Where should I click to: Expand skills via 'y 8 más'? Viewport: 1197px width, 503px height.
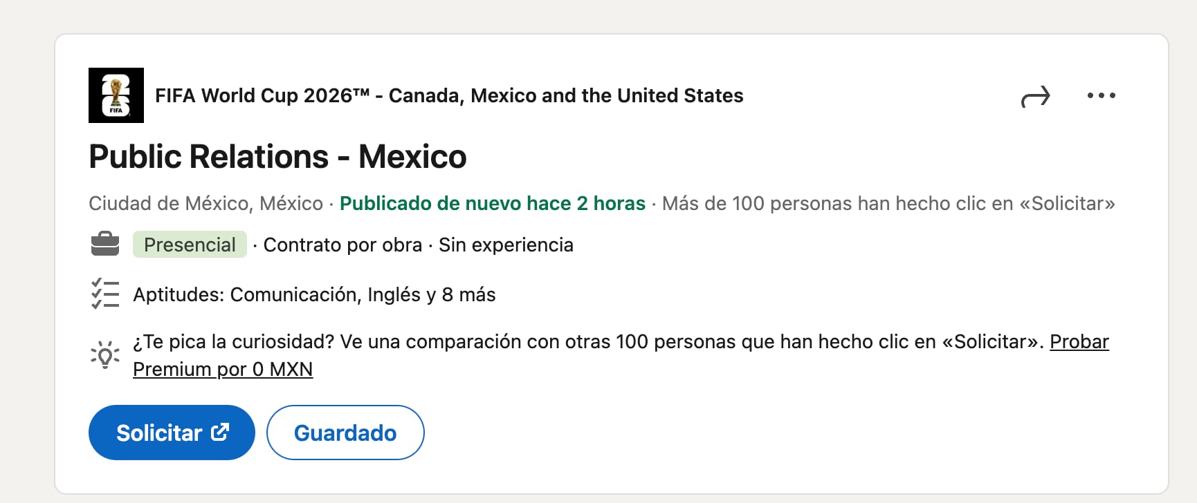461,294
